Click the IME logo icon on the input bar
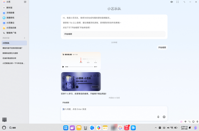This screenshot has height=131, width=199. click(181, 122)
